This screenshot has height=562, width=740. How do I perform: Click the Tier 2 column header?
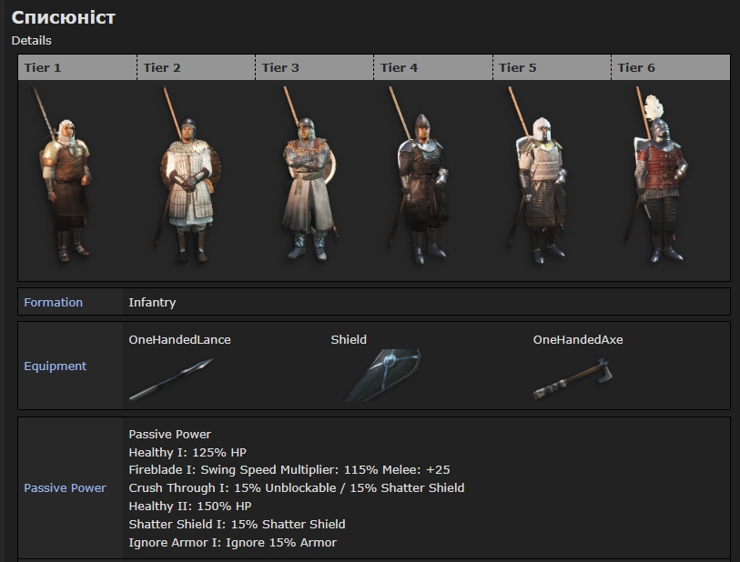[x=162, y=67]
